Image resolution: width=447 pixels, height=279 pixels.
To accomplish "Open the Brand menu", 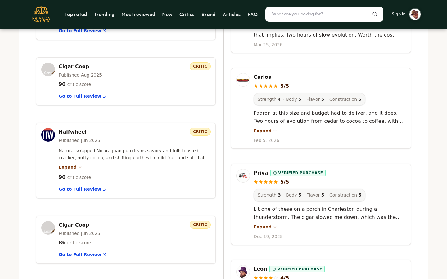I will tap(209, 14).
